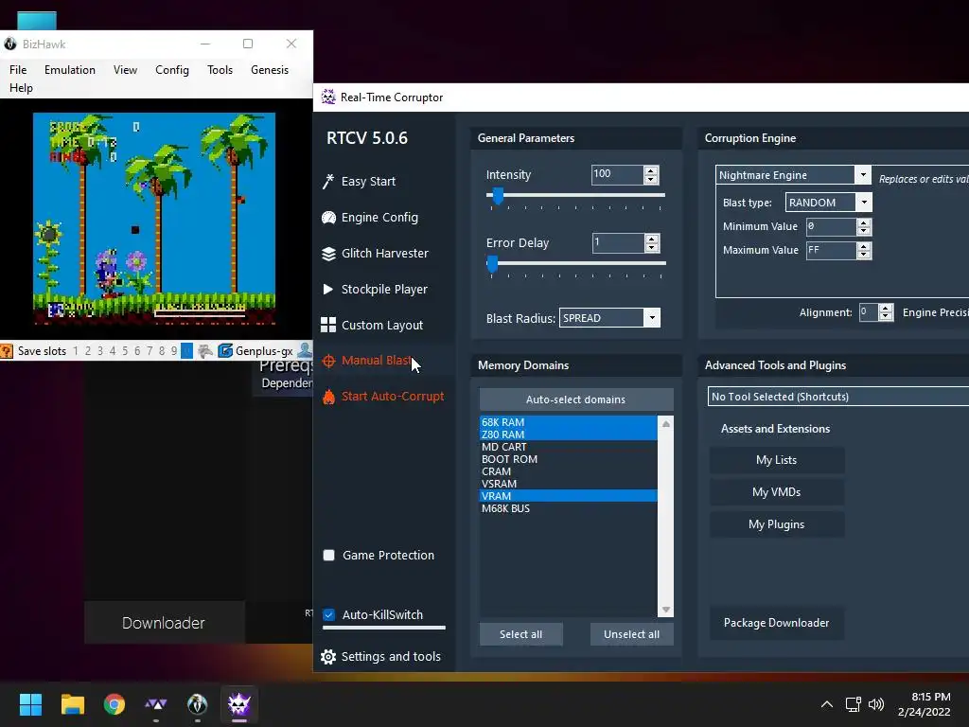Open volume control tray icon

[x=876, y=704]
